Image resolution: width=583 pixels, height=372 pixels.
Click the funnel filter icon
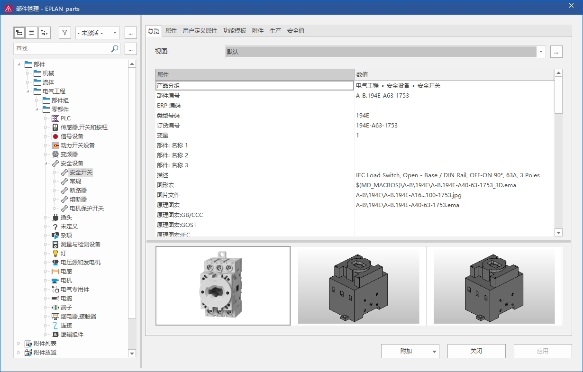click(65, 33)
